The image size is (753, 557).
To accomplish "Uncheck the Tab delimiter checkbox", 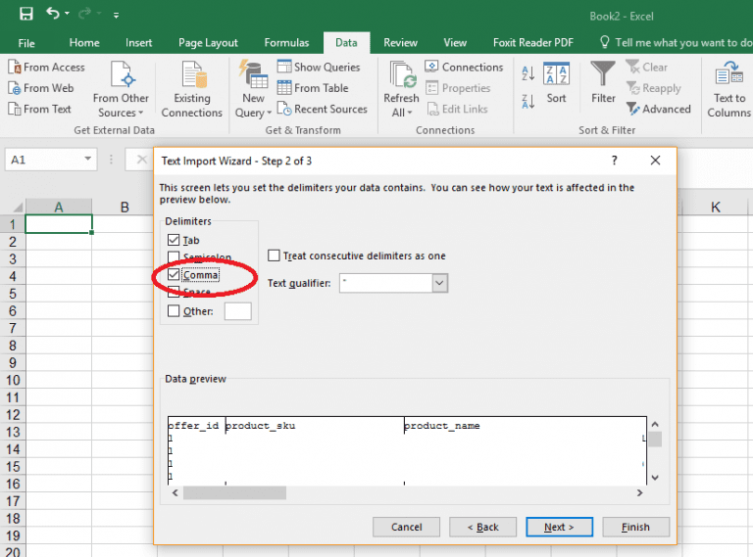I will point(174,240).
